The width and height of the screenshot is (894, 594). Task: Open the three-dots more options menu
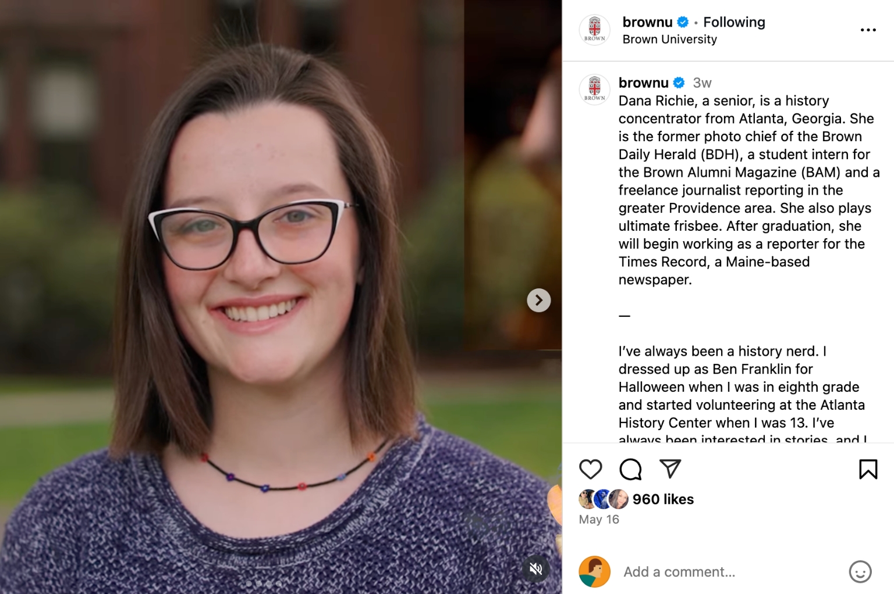pos(868,30)
